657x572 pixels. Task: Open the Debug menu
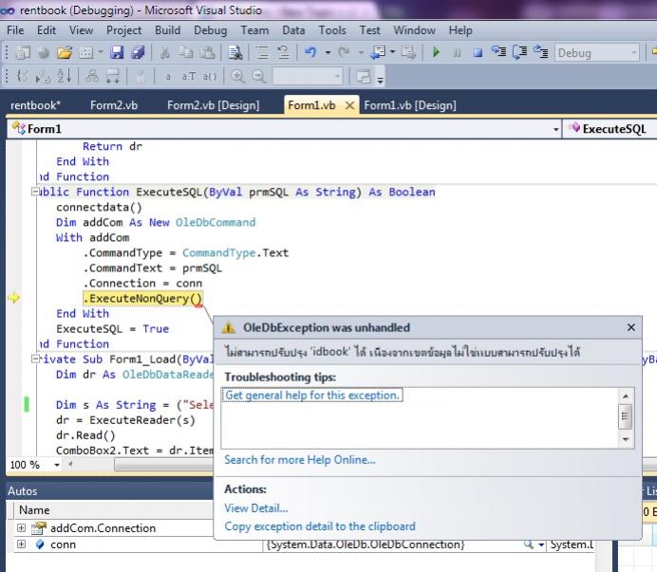coord(210,30)
